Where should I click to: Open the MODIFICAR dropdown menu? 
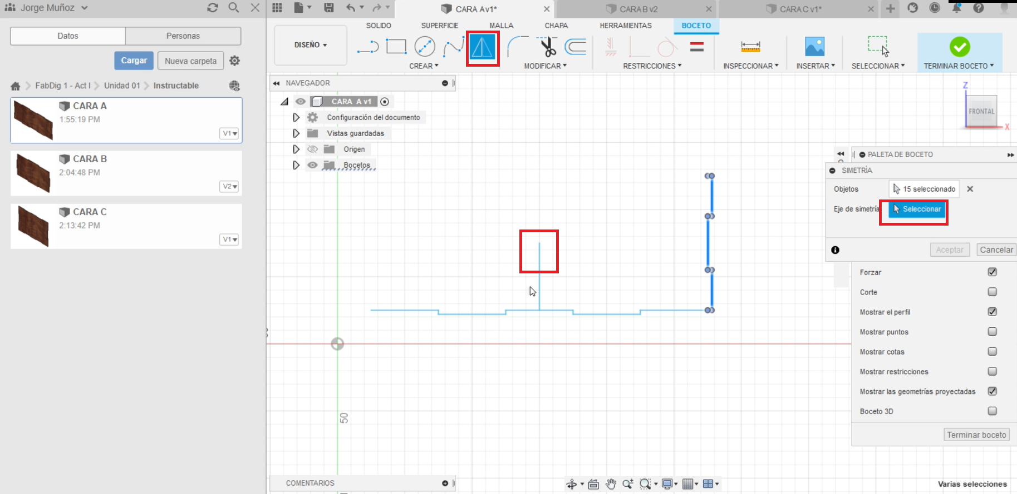(546, 66)
